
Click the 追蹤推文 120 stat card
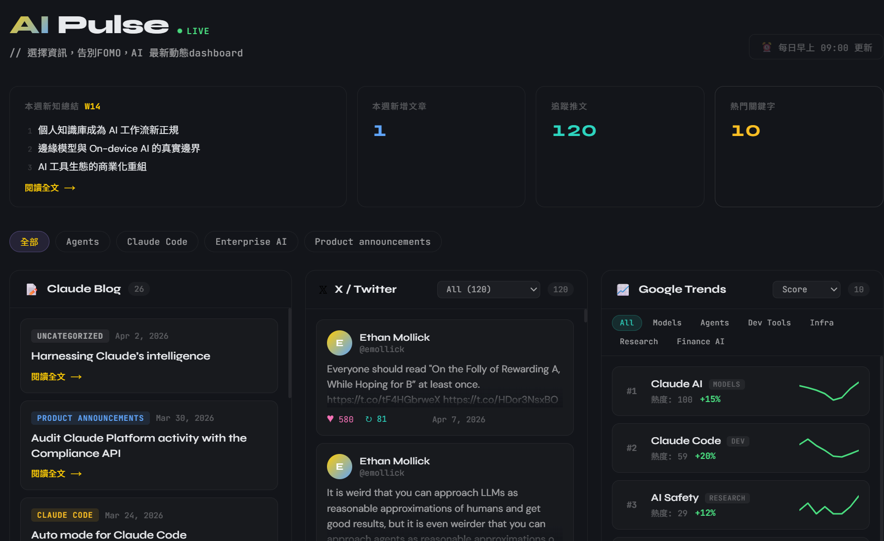(x=620, y=147)
